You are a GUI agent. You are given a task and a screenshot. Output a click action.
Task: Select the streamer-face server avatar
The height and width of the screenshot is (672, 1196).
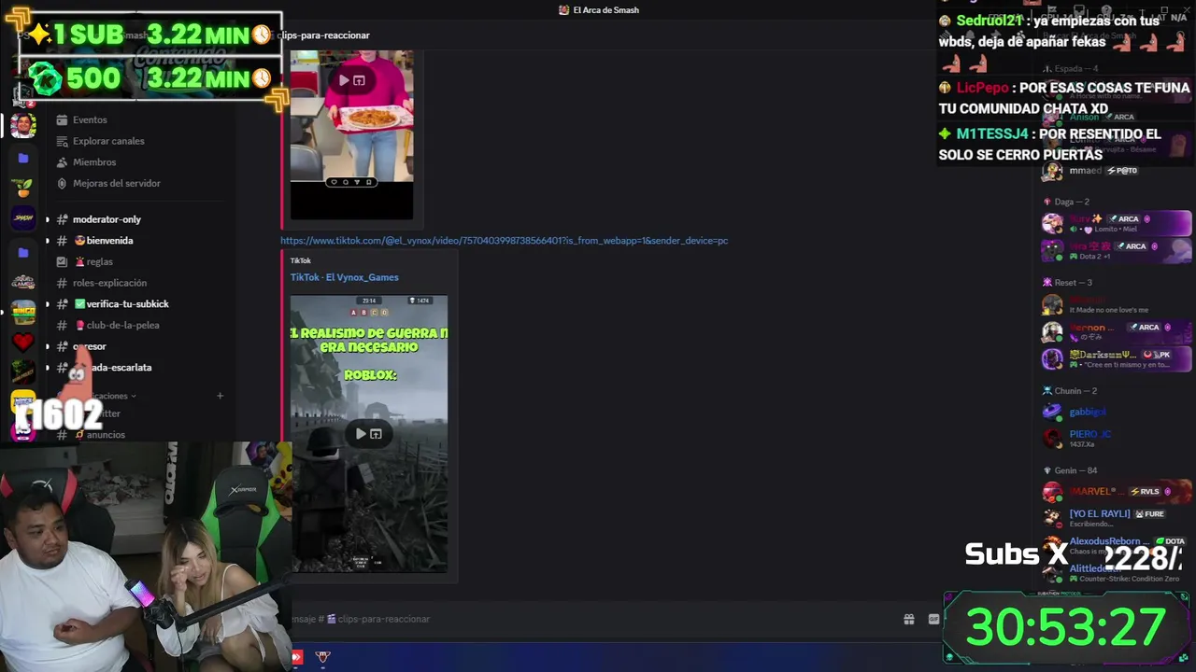click(x=23, y=125)
